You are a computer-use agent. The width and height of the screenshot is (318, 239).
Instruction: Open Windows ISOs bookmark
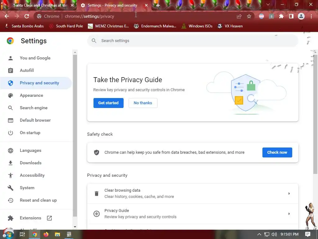click(197, 26)
